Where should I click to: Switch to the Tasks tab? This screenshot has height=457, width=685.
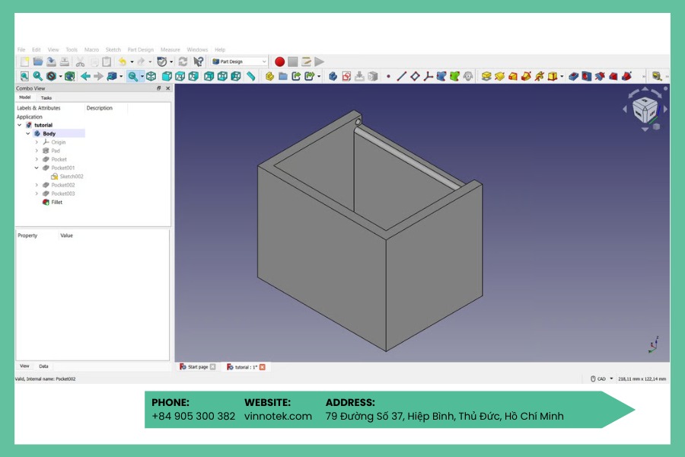point(46,97)
